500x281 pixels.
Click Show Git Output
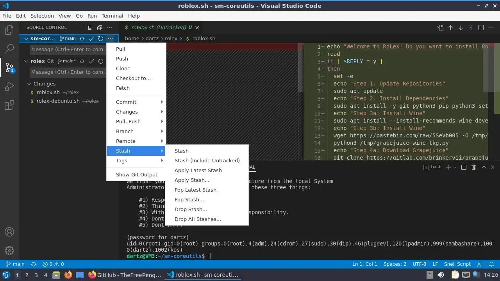click(136, 174)
